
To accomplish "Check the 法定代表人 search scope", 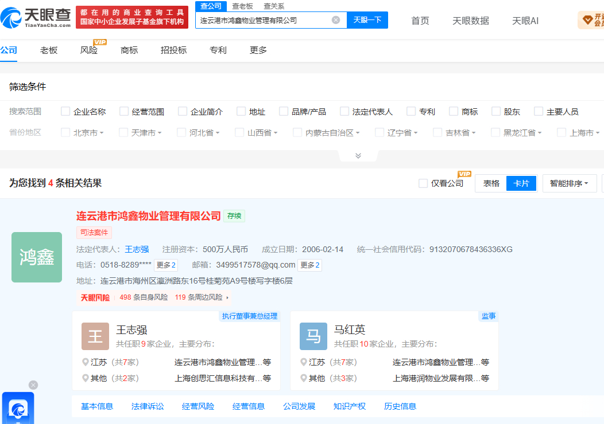I will click(x=344, y=112).
